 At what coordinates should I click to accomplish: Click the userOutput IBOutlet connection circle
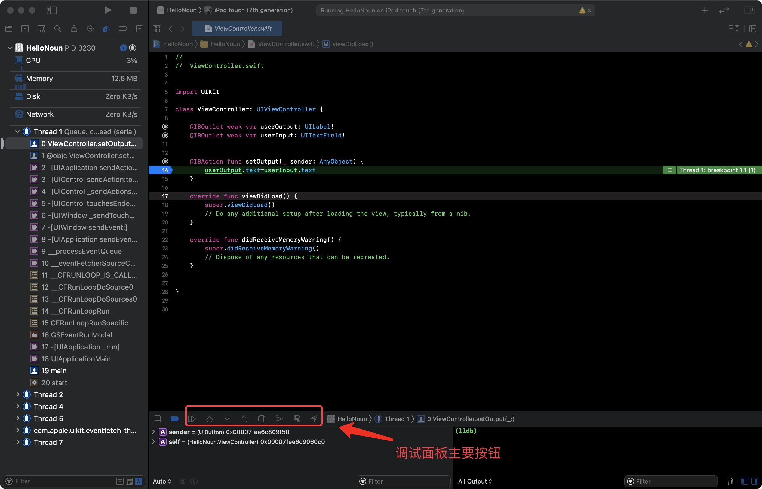(165, 127)
